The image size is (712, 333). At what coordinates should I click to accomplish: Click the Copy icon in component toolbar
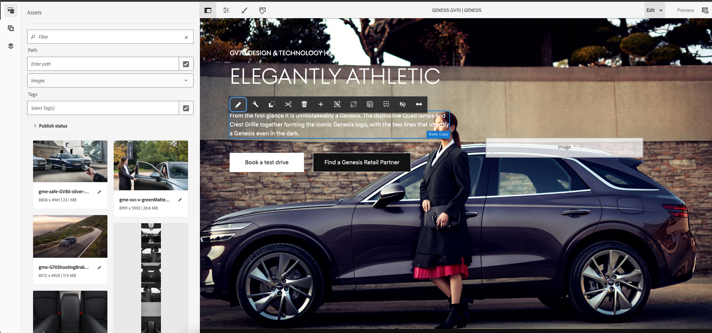tap(272, 104)
